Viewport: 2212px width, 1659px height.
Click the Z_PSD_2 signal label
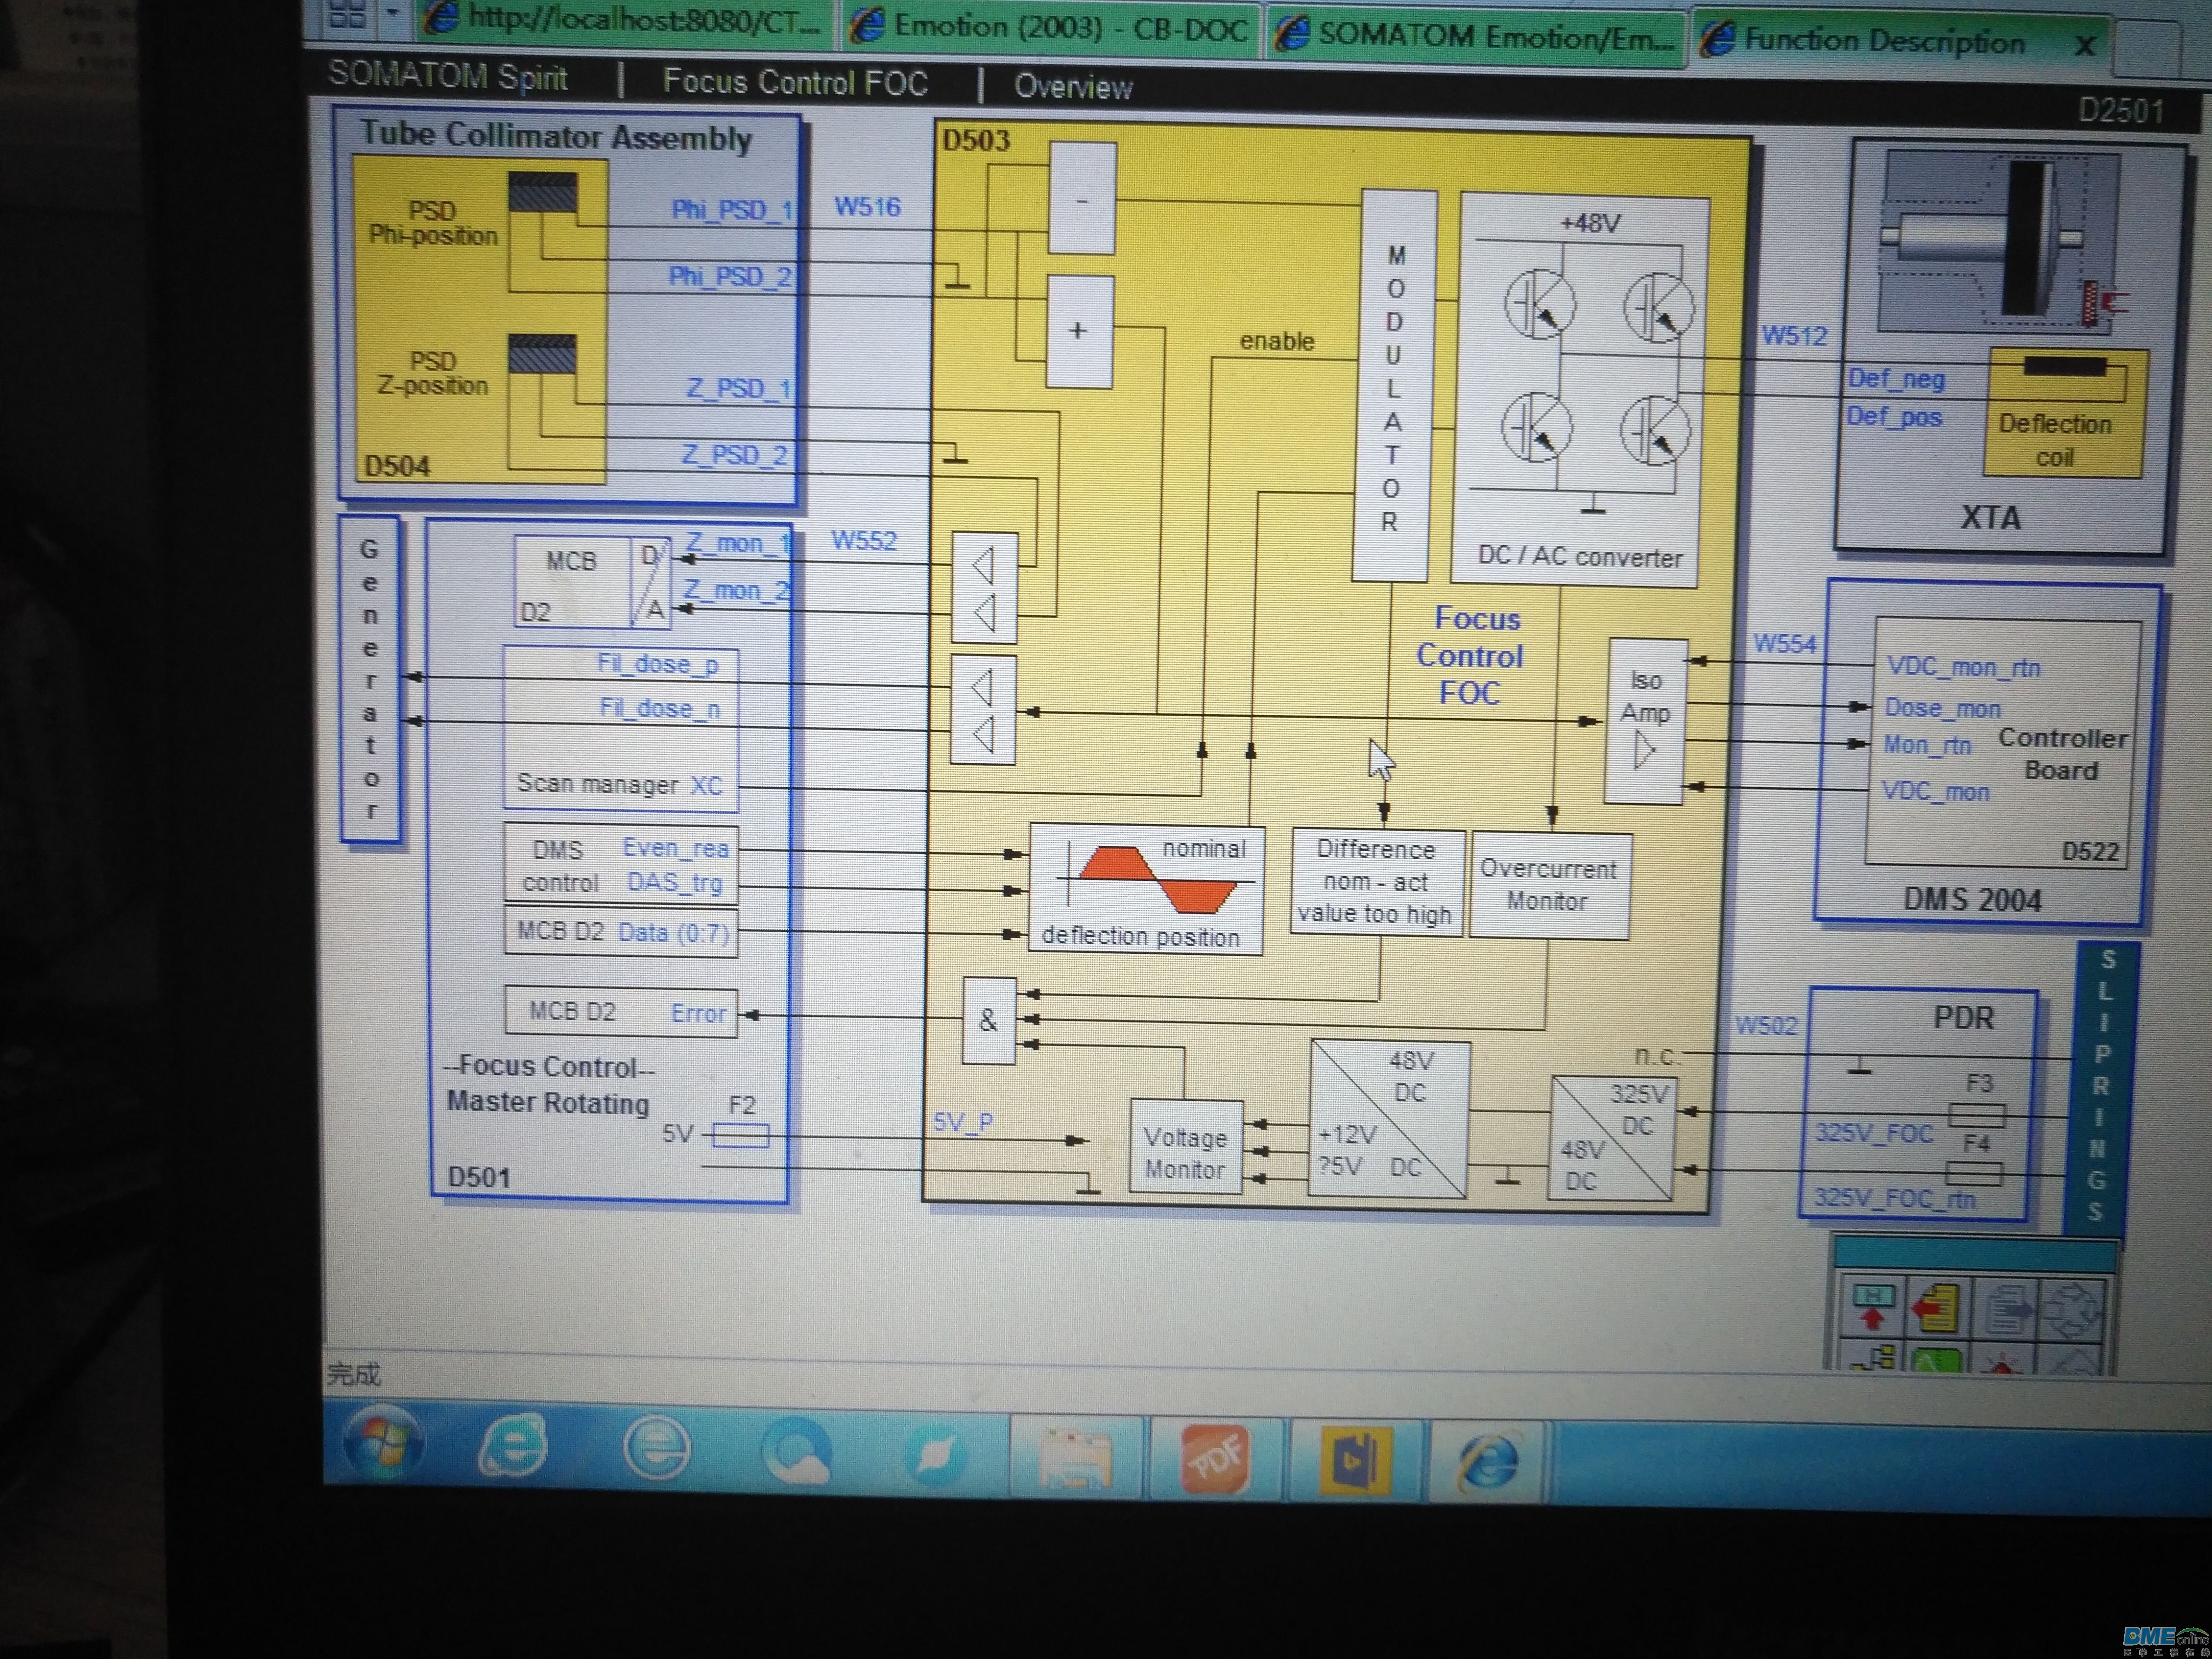coord(735,455)
